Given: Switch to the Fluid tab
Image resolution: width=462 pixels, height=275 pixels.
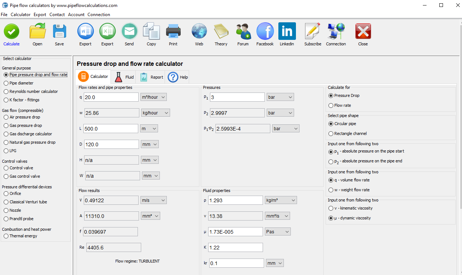Looking at the screenshot, I should coord(124,77).
